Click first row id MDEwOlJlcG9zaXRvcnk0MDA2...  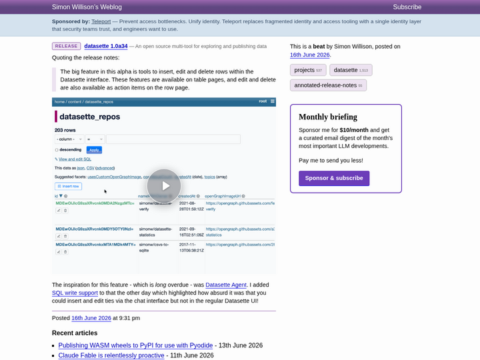coord(95,203)
